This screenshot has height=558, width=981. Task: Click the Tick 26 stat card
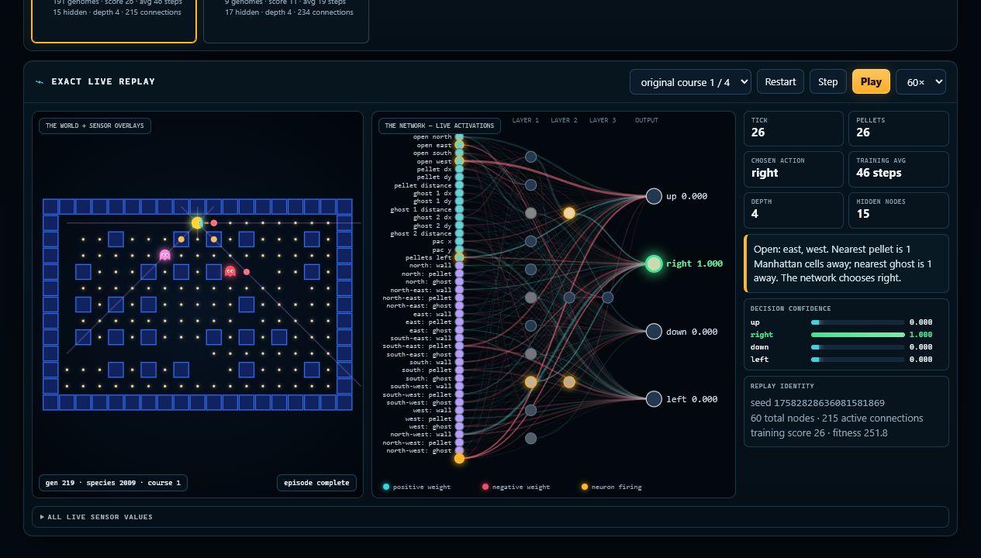click(793, 129)
